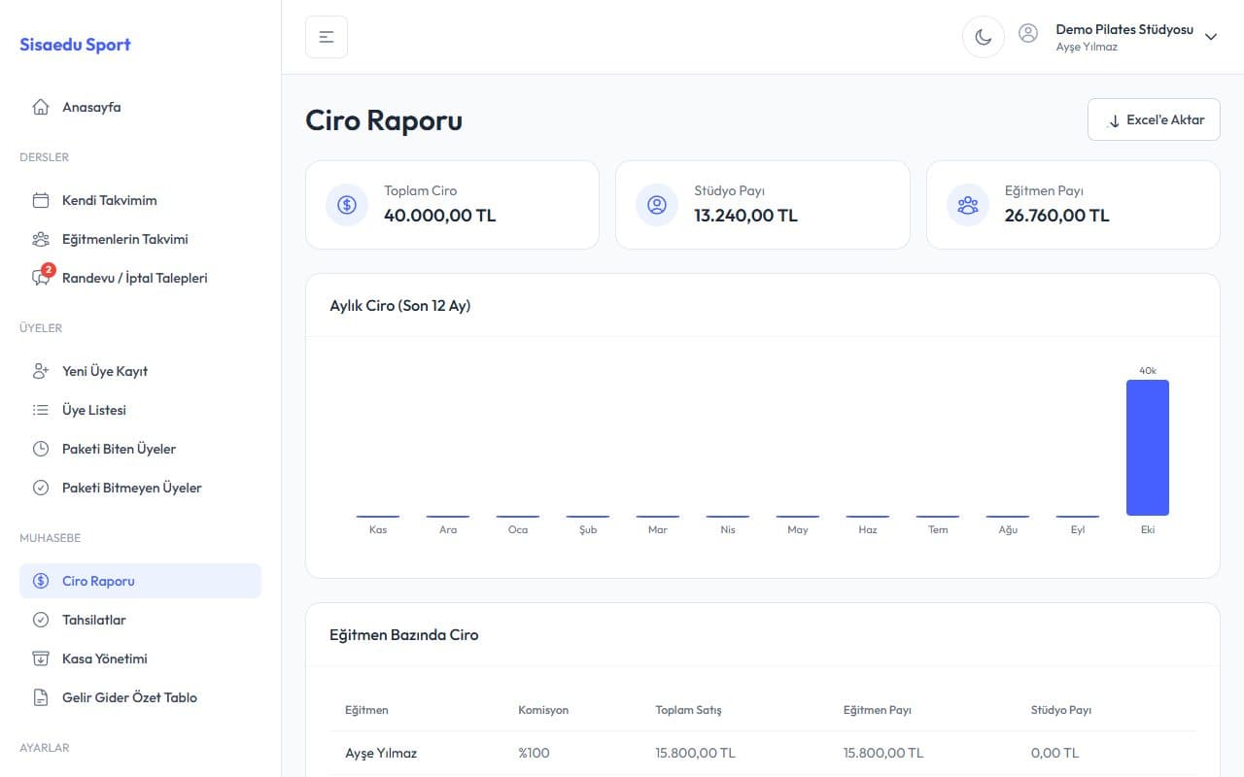1244x777 pixels.
Task: Open the Anasayfa menu item
Action: tap(140, 107)
